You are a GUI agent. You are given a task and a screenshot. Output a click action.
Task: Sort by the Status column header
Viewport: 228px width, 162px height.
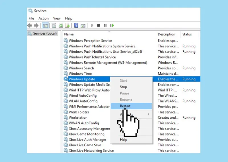(187, 34)
